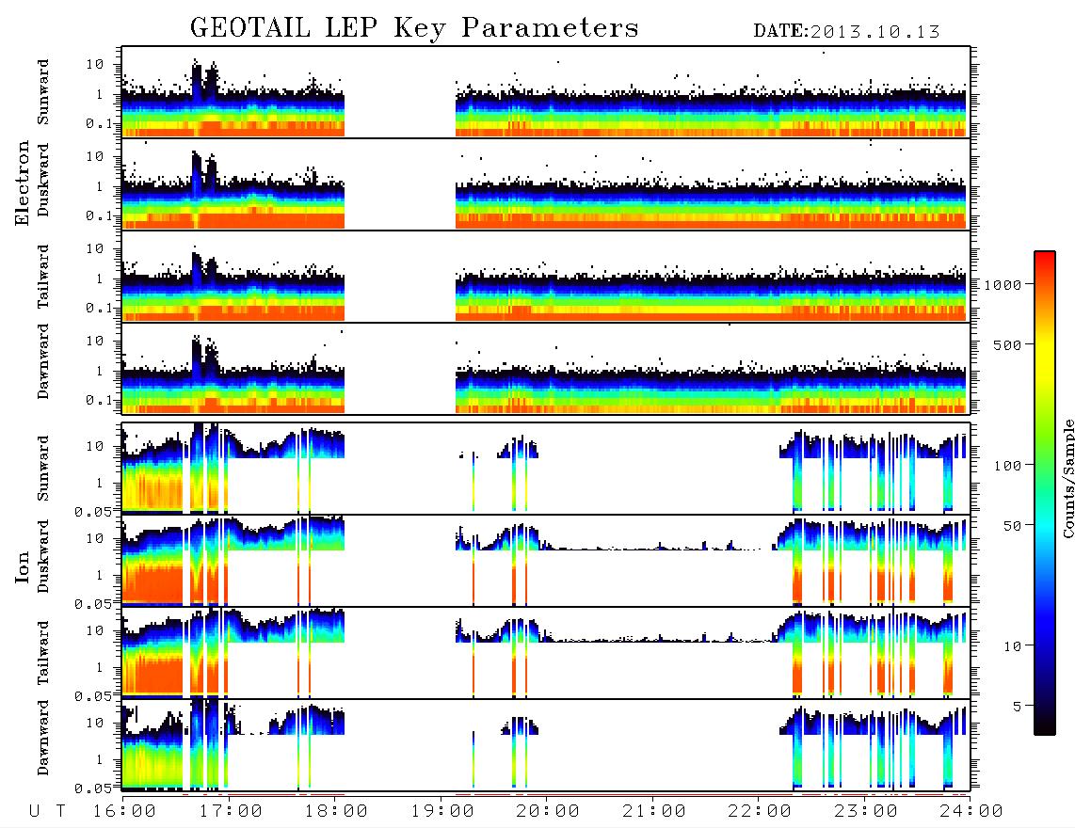The height and width of the screenshot is (828, 1075).
Task: Select the Electron 'Tailward' panel label
Action: (43, 277)
